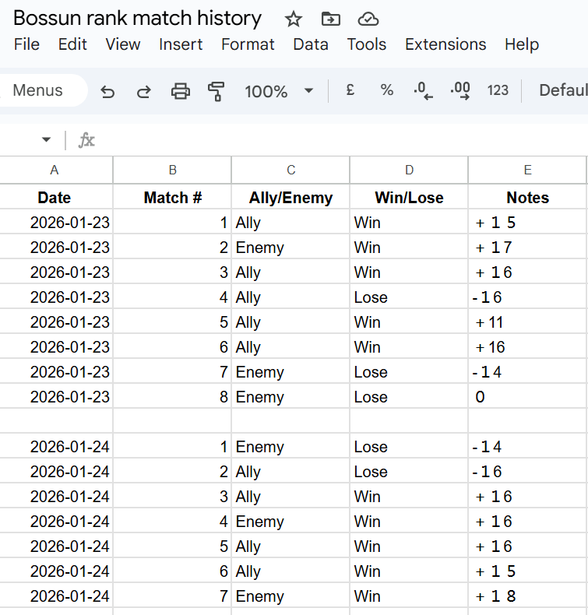588x615 pixels.
Task: Select Ally cell for 2026-01-24 match 6
Action: click(290, 571)
